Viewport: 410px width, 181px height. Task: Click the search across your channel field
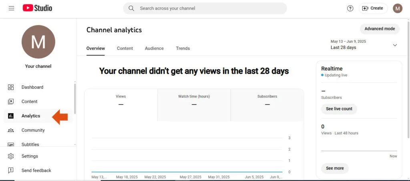[208, 8]
